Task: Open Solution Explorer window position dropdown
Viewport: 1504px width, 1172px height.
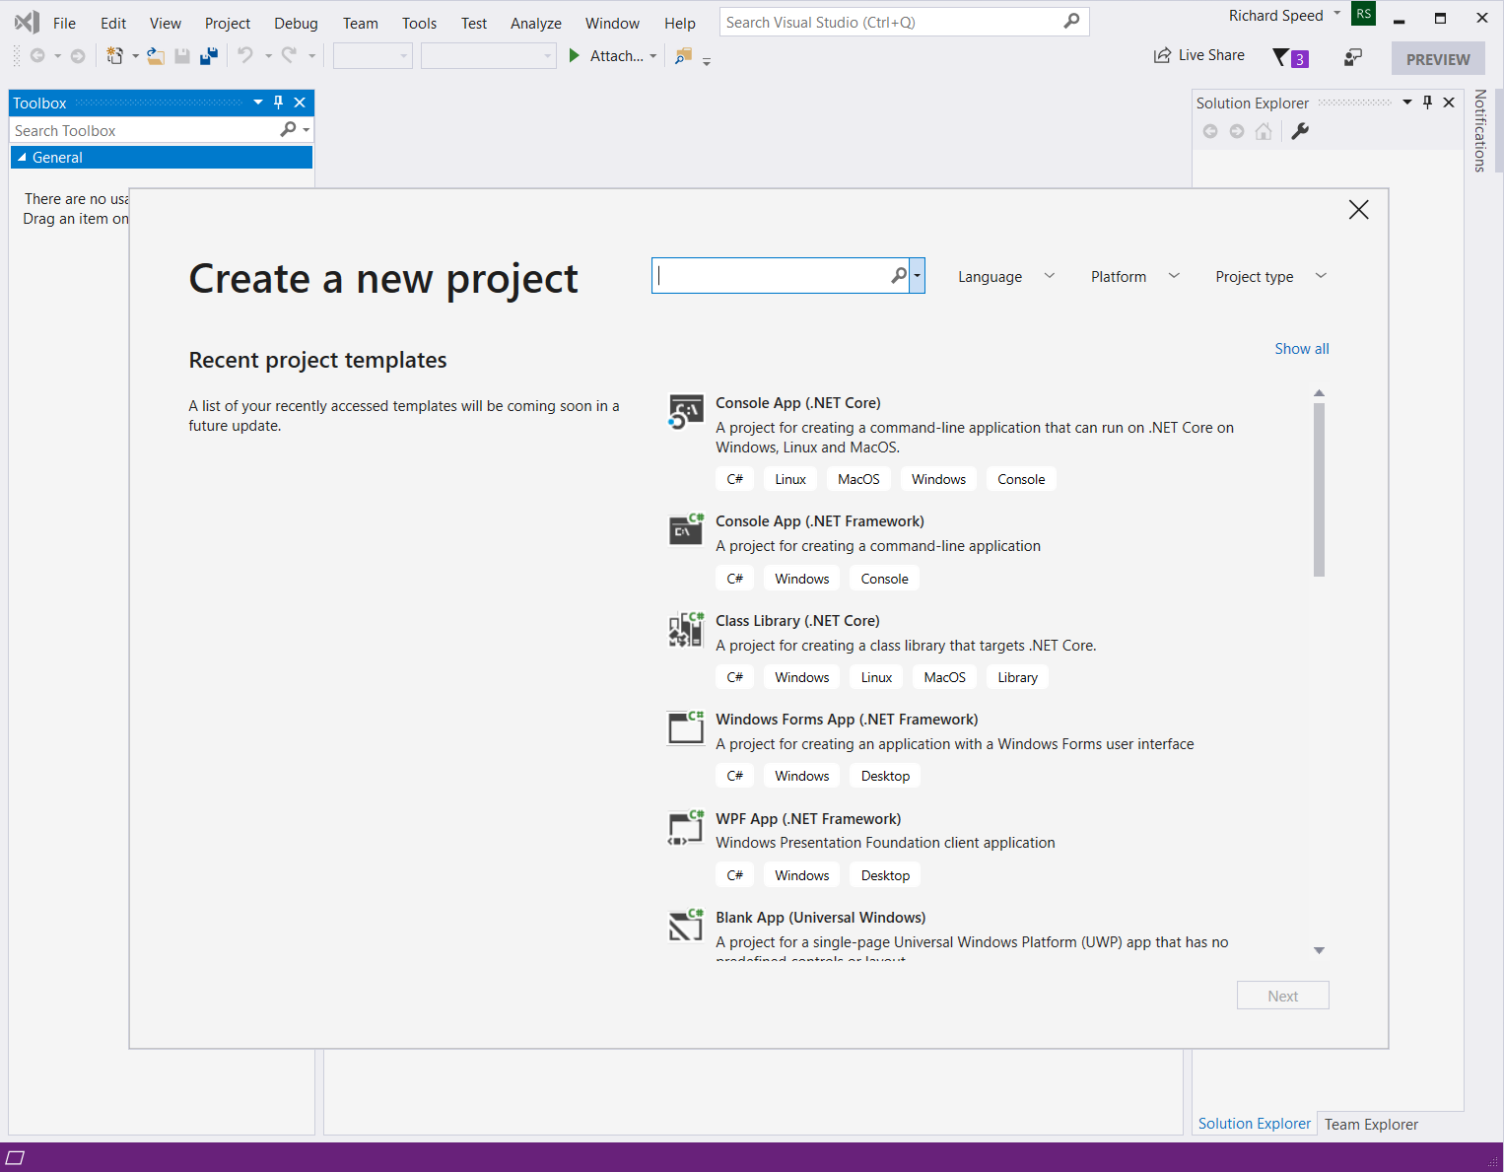Action: [1407, 103]
